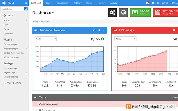Click the search magnifier button
Screen dimensions: 178x111
point(26,9)
